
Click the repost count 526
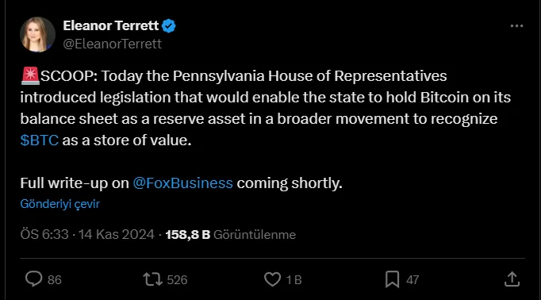177,280
